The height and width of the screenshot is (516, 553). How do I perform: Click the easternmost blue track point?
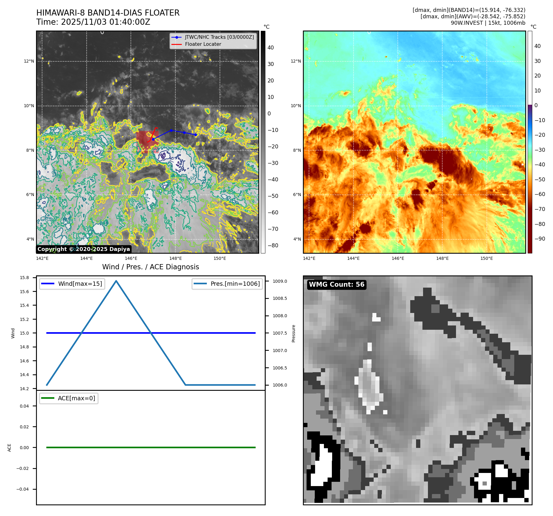(x=196, y=135)
